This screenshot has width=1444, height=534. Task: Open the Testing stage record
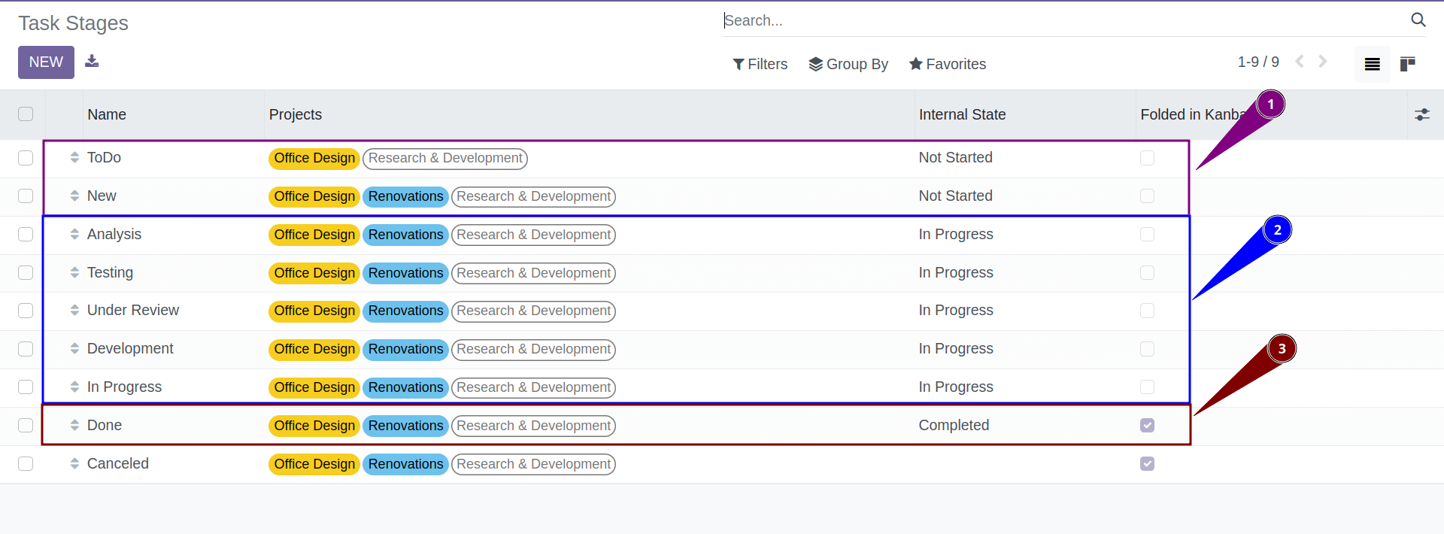click(110, 272)
